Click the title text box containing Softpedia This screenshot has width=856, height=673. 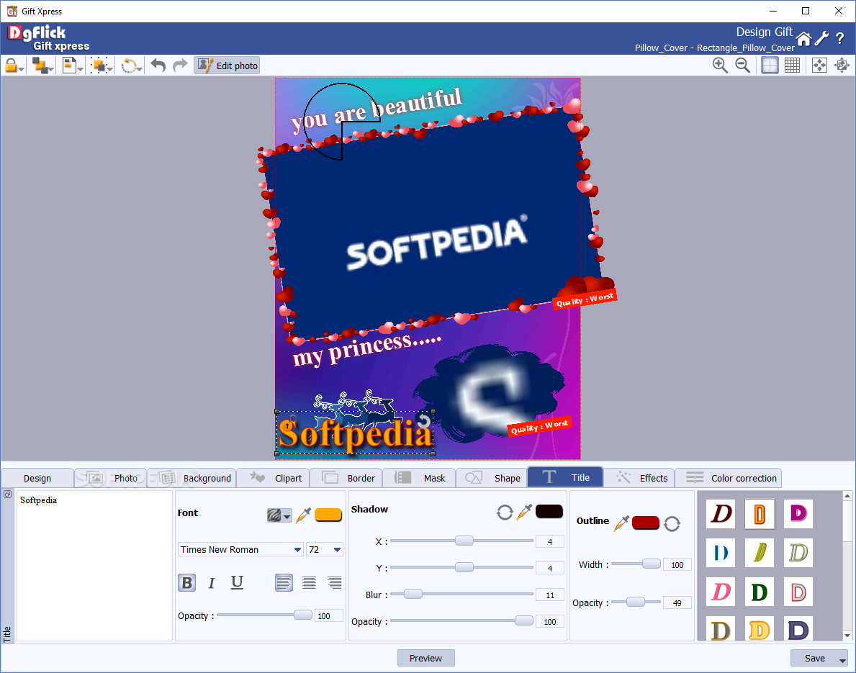[x=94, y=566]
